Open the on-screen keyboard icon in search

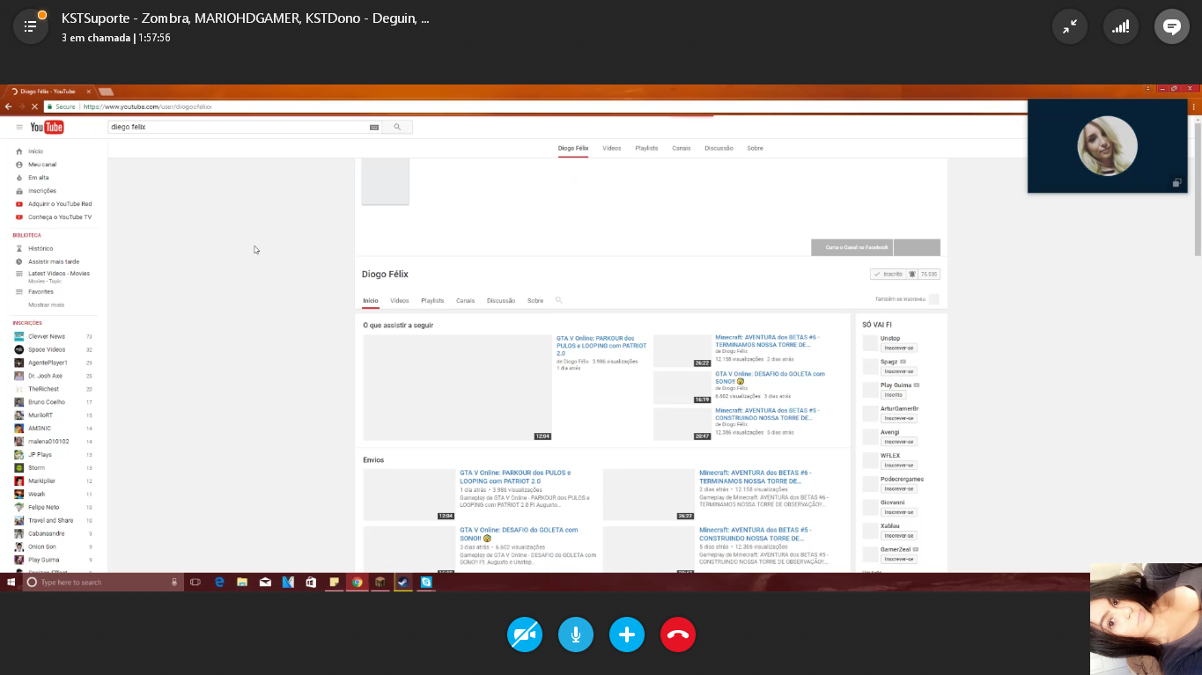coord(374,128)
